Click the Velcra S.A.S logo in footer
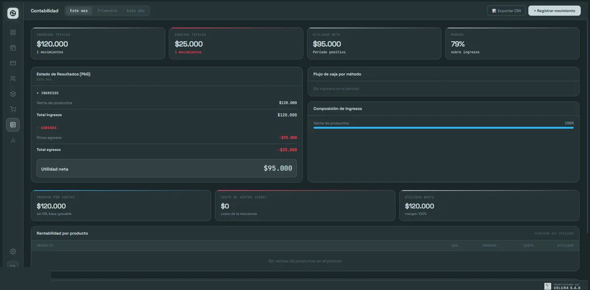 click(x=548, y=286)
